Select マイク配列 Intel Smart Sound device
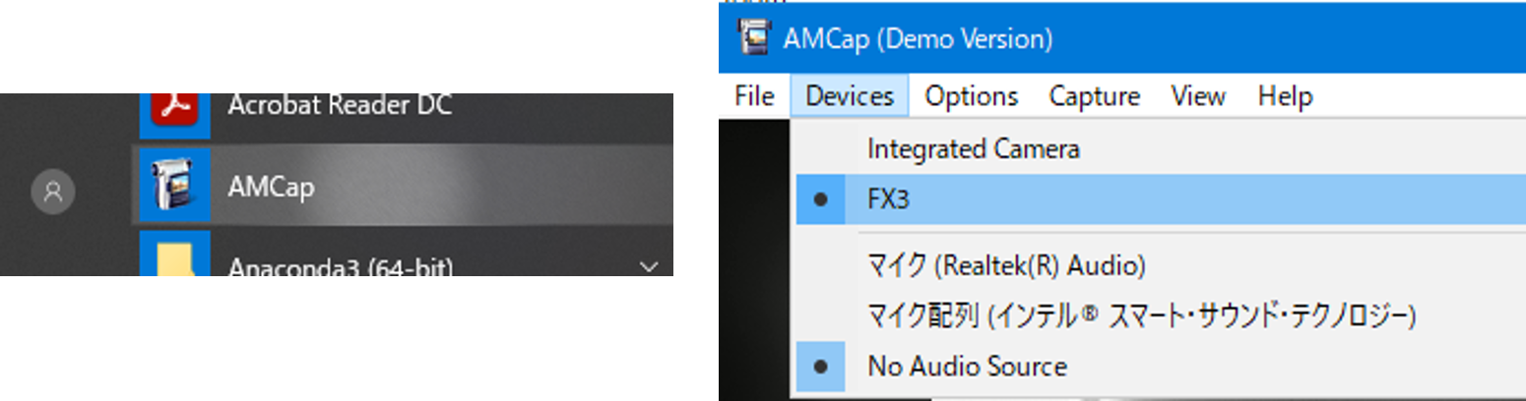 1161,315
